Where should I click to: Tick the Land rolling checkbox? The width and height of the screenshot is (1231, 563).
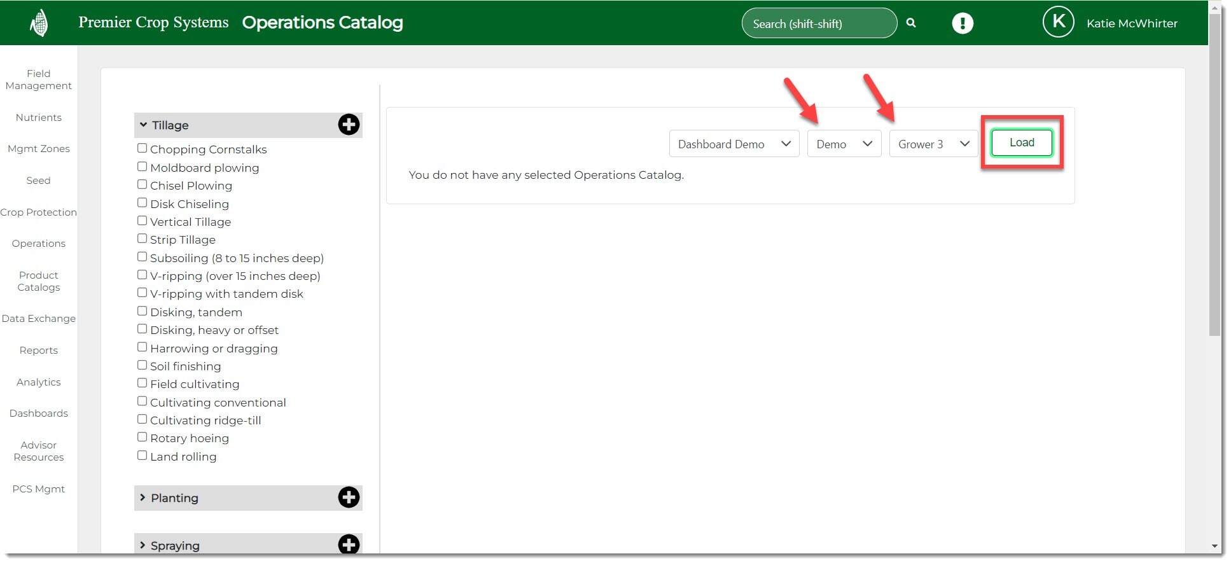point(143,455)
